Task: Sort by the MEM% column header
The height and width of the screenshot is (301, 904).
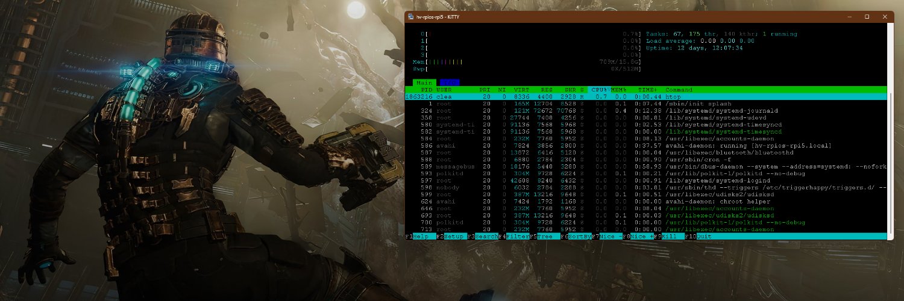Action: [619, 90]
